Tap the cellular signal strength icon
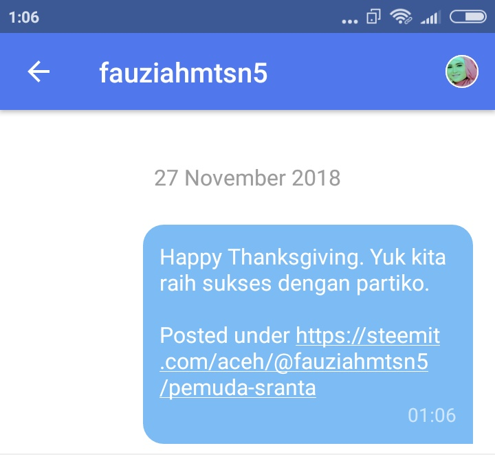 click(430, 17)
